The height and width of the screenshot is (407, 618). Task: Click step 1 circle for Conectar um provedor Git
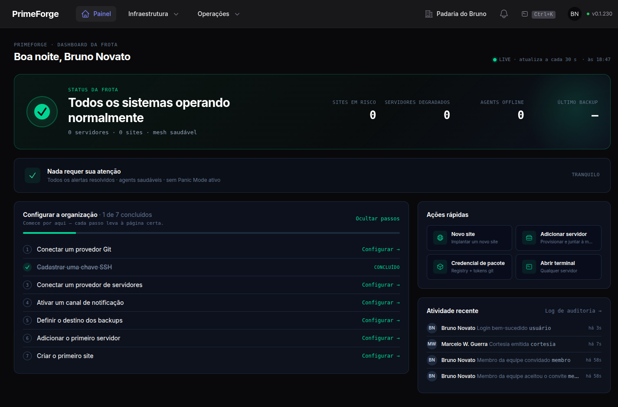27,249
